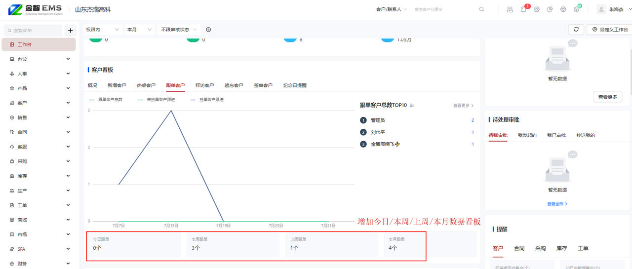Click the hexagon icon with green badge
This screenshot has height=269, width=632.
[576, 9]
